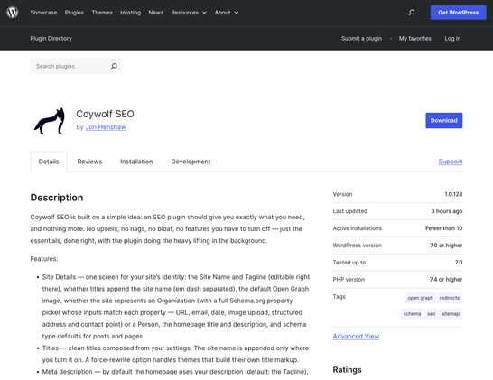Image resolution: width=493 pixels, height=380 pixels.
Task: Go to Plugin Directory link
Action: [x=51, y=38]
